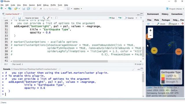This screenshot has width=185, height=104.
Task: Click the Light[4-5] yellow legend swatch
Action: coord(163,76)
